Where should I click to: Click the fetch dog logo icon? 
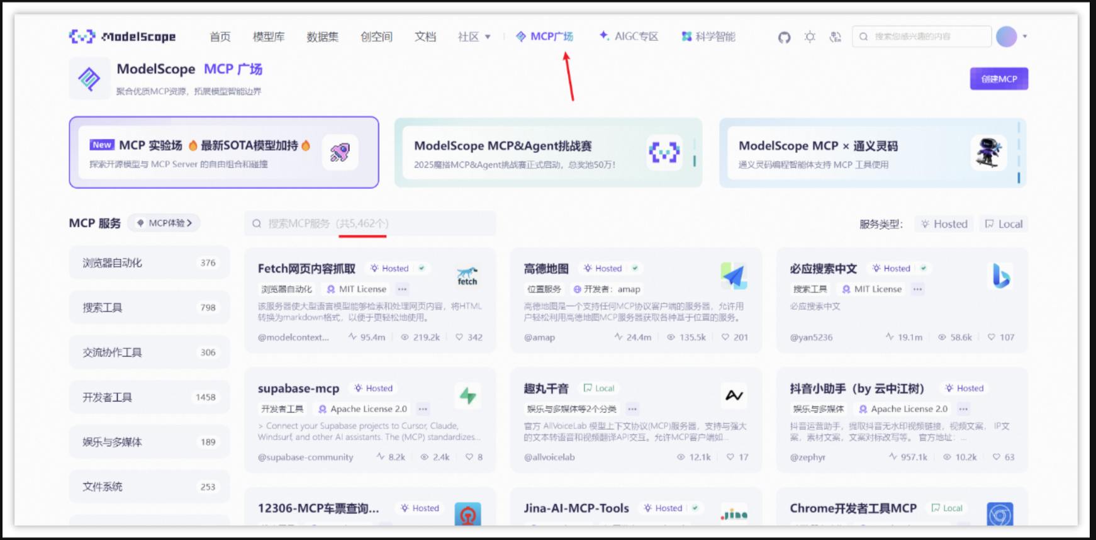click(467, 276)
